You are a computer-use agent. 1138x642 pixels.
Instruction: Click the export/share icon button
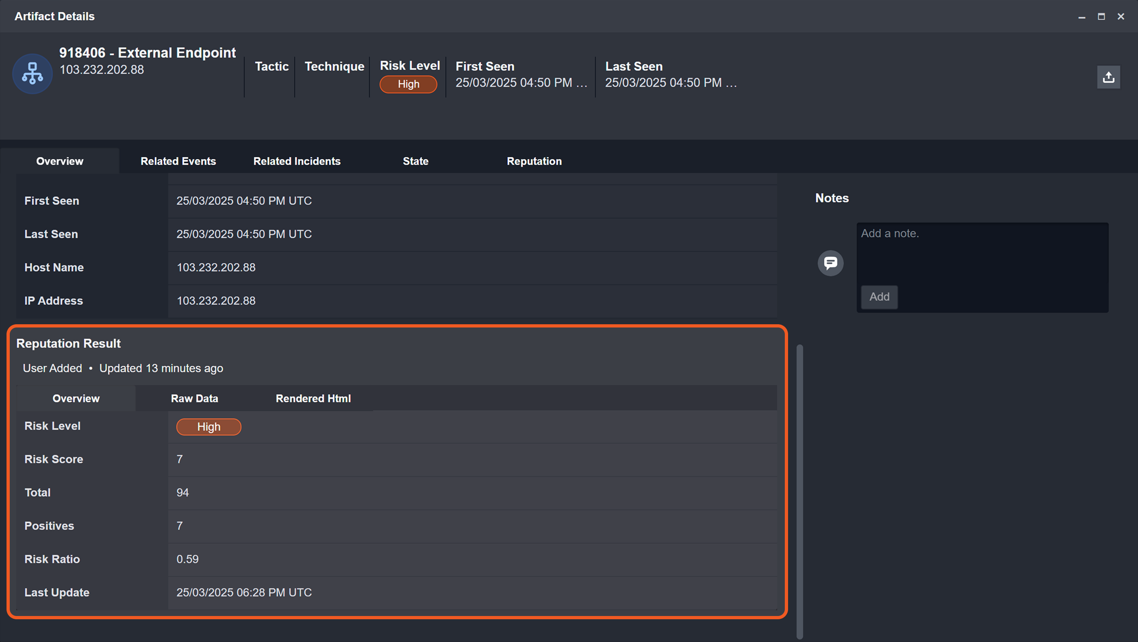pyautogui.click(x=1108, y=77)
